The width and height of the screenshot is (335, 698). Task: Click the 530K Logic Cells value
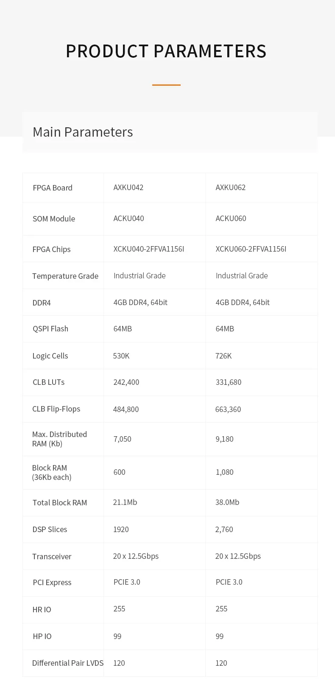pyautogui.click(x=121, y=356)
